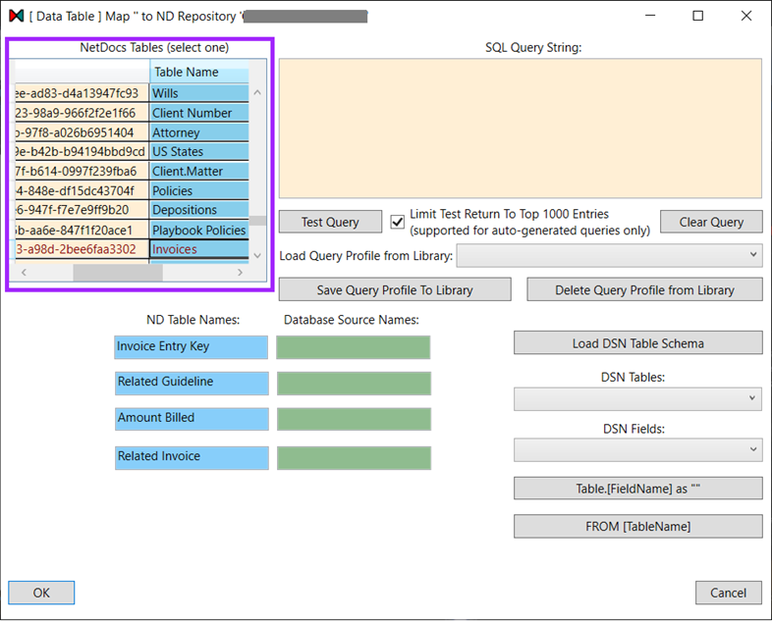Click database source field for Invoice Entry Key
772x621 pixels.
tap(353, 347)
